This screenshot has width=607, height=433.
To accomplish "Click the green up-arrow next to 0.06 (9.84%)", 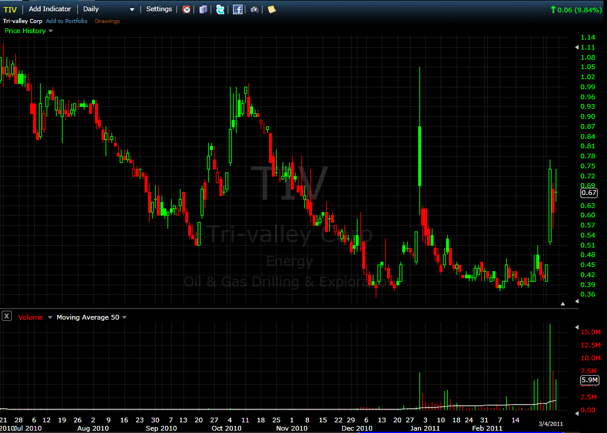I will (553, 9).
